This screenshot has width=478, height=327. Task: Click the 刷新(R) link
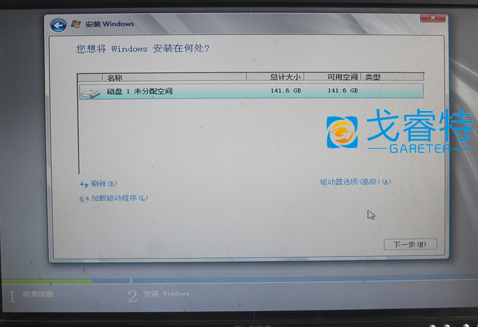[104, 184]
